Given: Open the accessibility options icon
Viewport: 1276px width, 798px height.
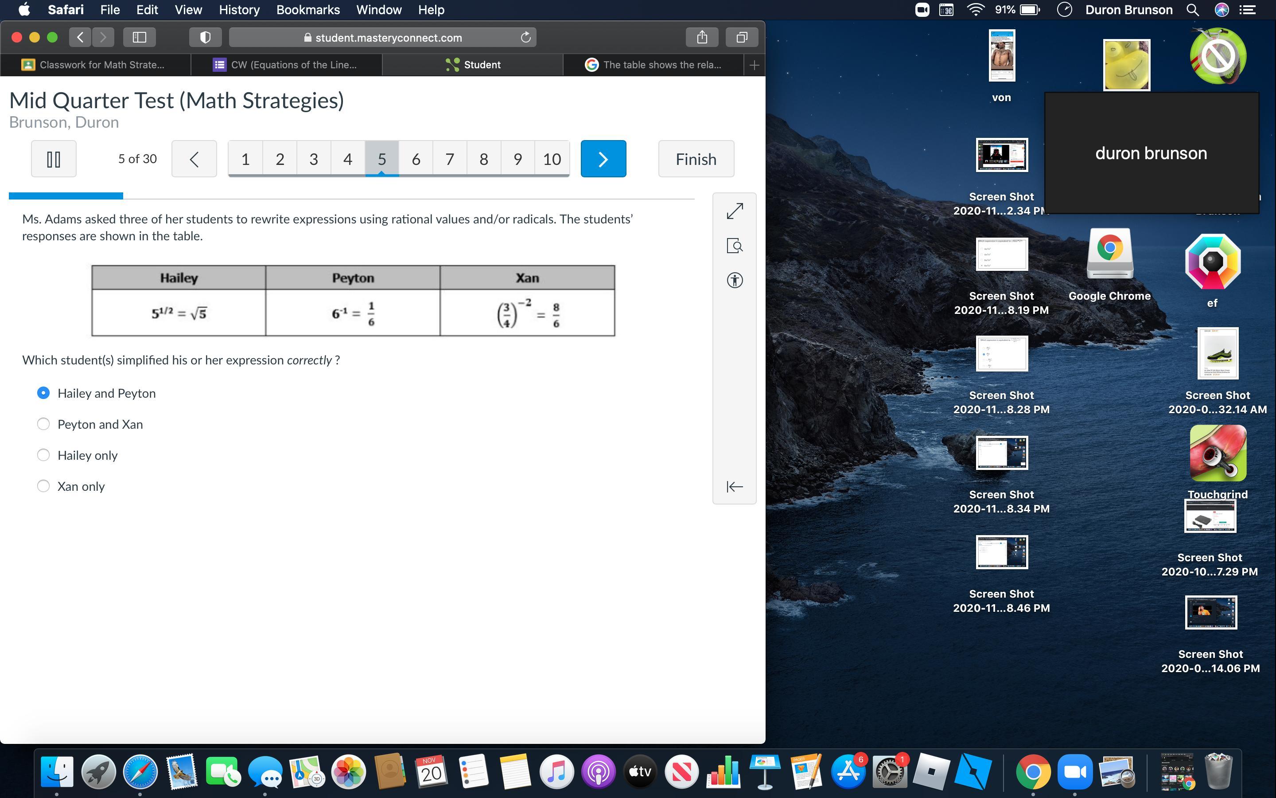Looking at the screenshot, I should (735, 280).
